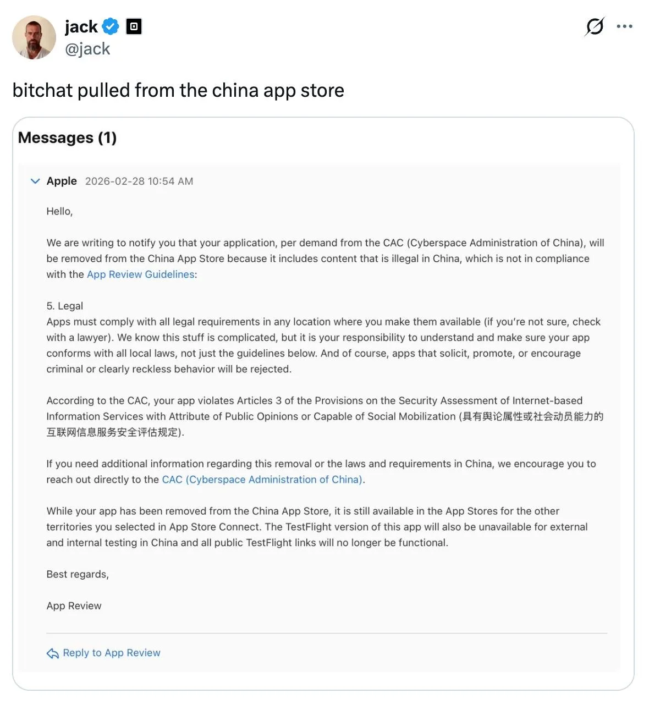Open the Grok icon on the post

pyautogui.click(x=595, y=26)
